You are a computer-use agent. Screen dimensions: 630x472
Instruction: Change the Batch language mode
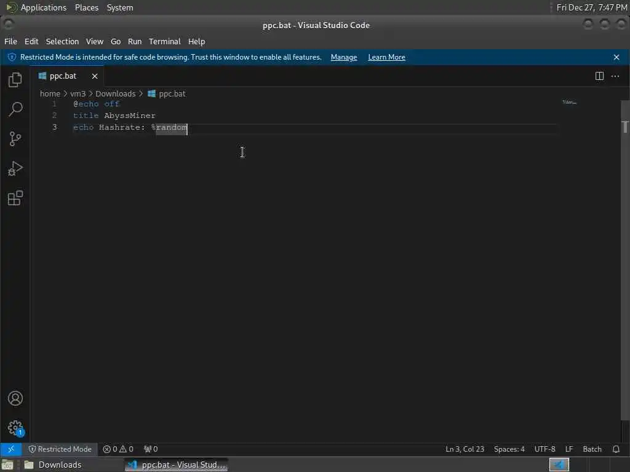pyautogui.click(x=592, y=449)
